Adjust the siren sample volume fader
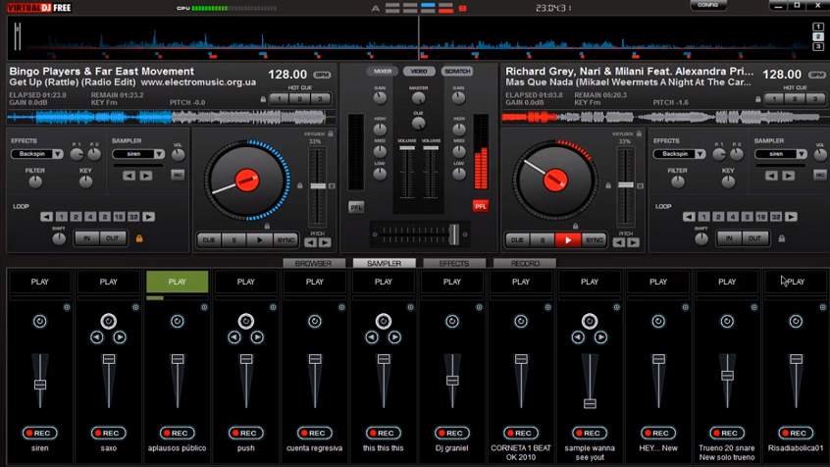 (40, 385)
